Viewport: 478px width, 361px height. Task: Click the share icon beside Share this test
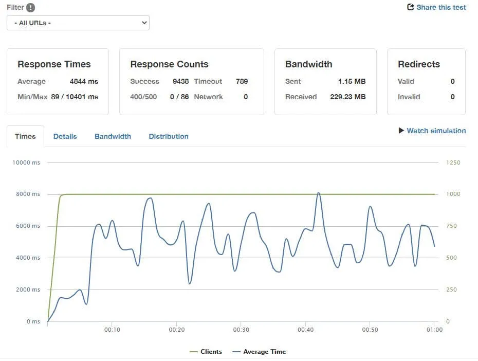click(411, 7)
